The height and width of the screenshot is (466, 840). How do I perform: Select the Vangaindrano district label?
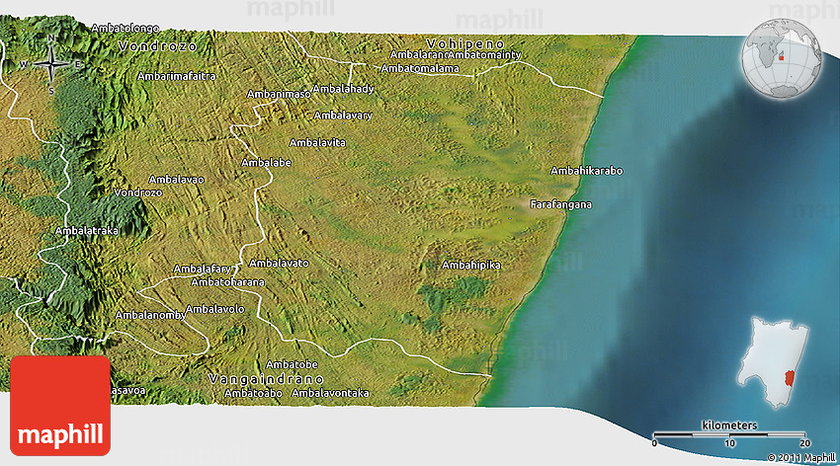(267, 379)
